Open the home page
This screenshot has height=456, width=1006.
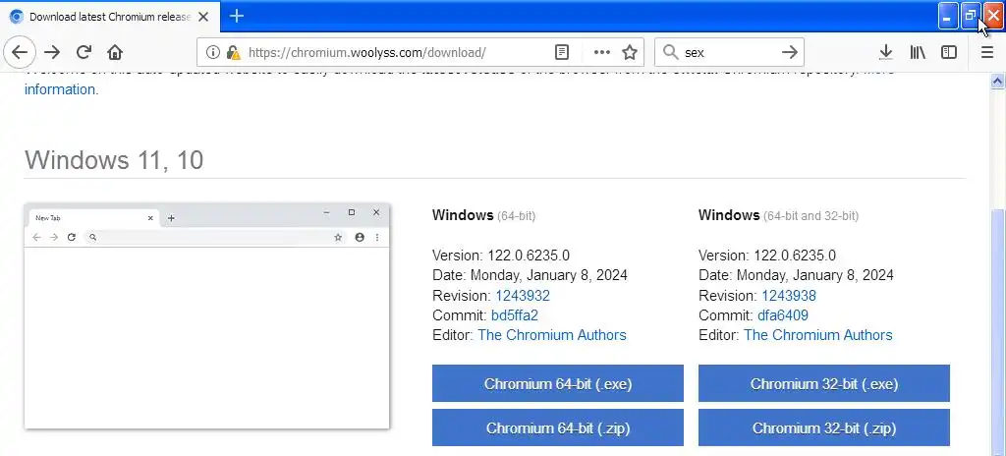point(115,52)
